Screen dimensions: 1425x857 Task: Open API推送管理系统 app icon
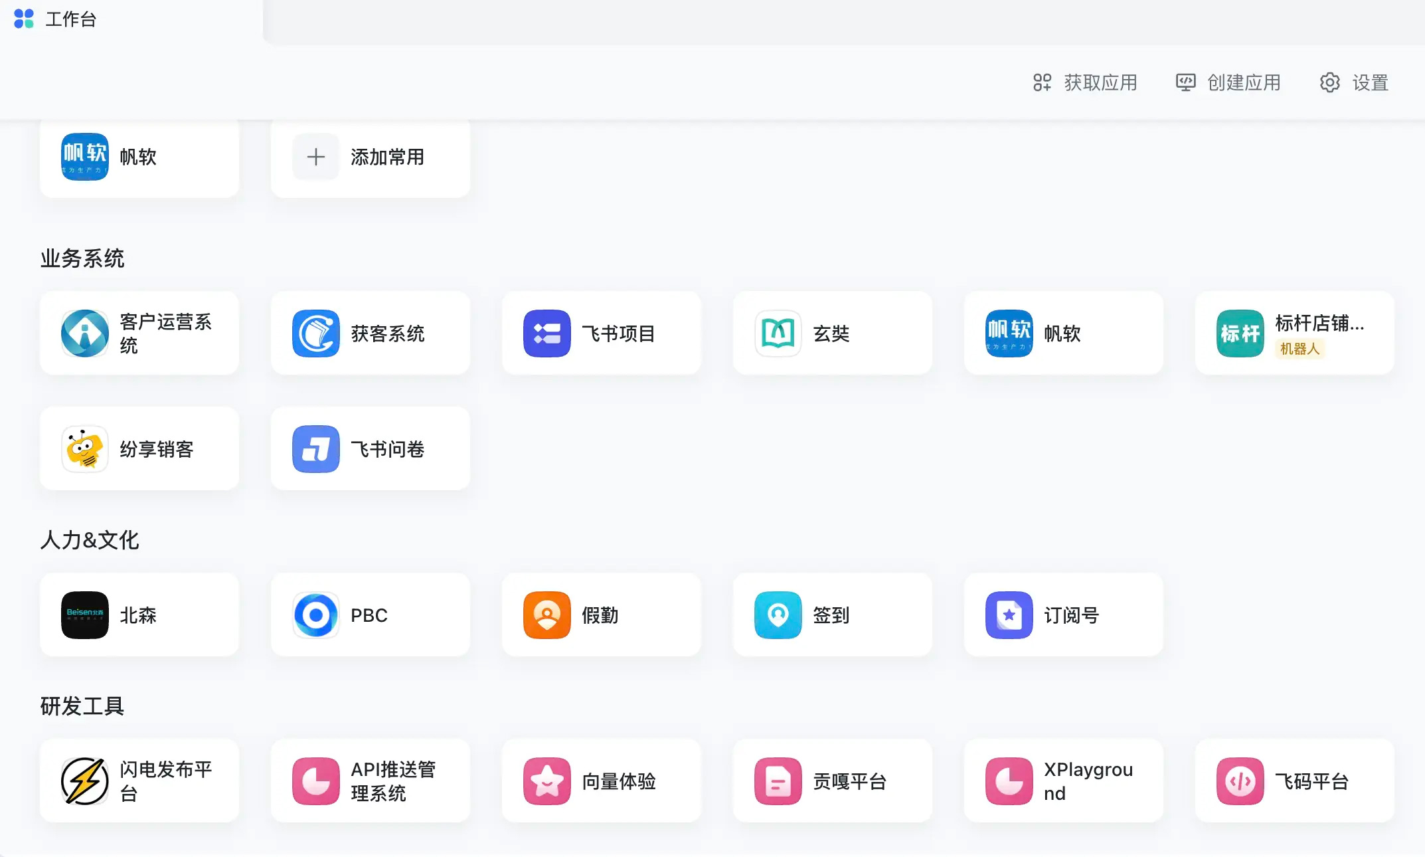316,781
